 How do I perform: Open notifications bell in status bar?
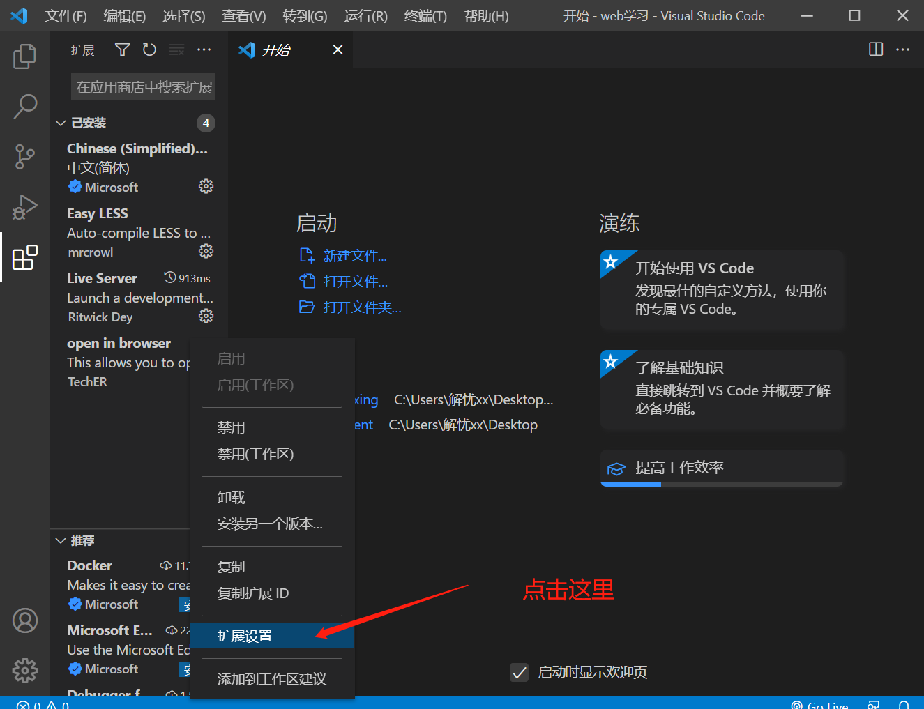pos(904,705)
